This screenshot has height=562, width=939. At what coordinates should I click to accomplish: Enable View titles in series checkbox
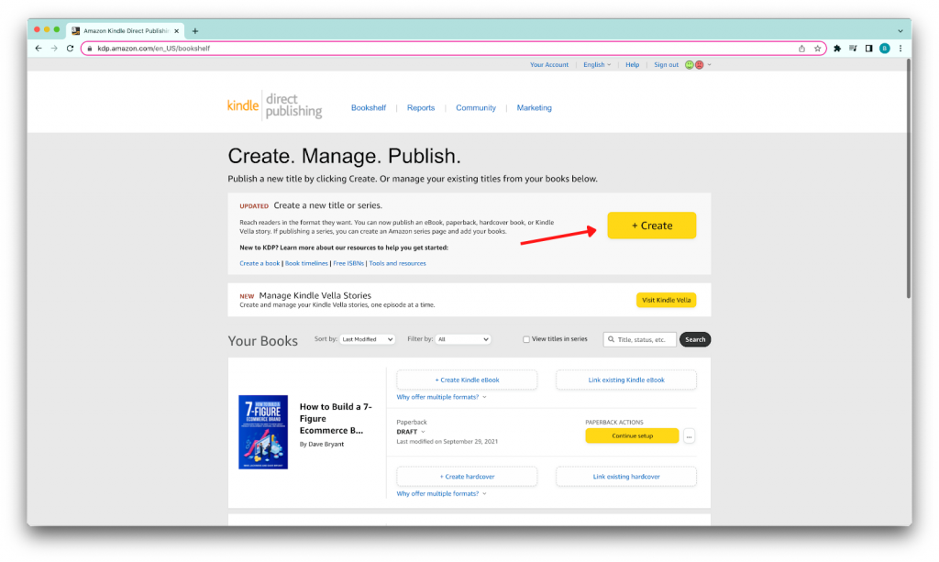click(526, 339)
